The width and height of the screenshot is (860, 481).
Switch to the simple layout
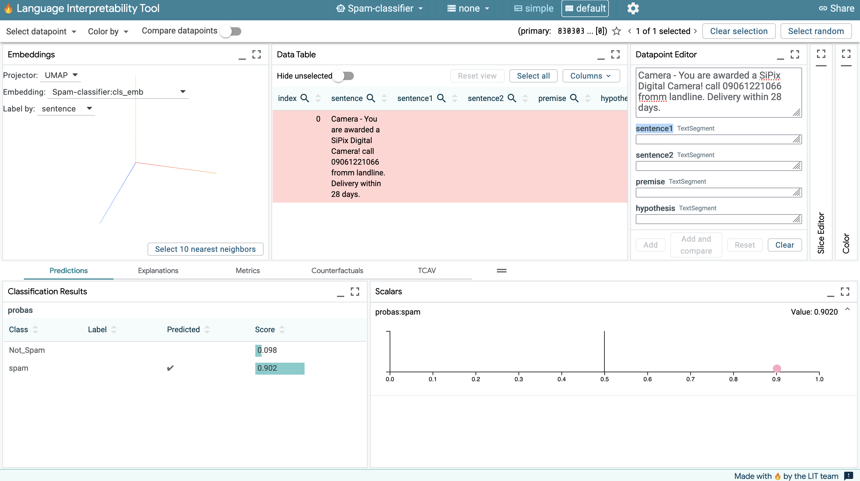[534, 8]
